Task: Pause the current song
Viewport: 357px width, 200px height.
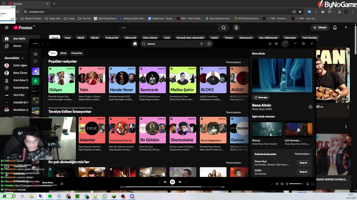Action: pos(172,182)
